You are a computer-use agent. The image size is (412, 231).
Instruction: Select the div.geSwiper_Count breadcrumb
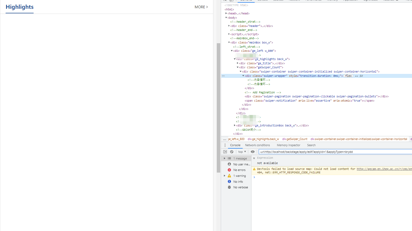[x=295, y=139]
